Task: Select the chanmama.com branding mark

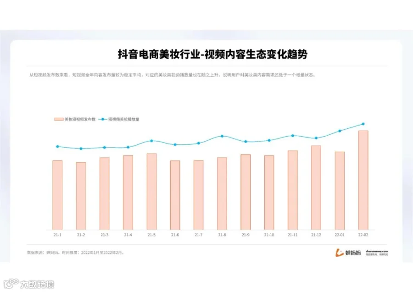Action: tap(377, 252)
